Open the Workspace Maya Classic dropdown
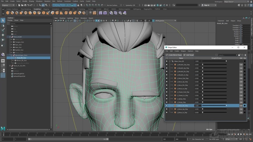 pos(236,2)
